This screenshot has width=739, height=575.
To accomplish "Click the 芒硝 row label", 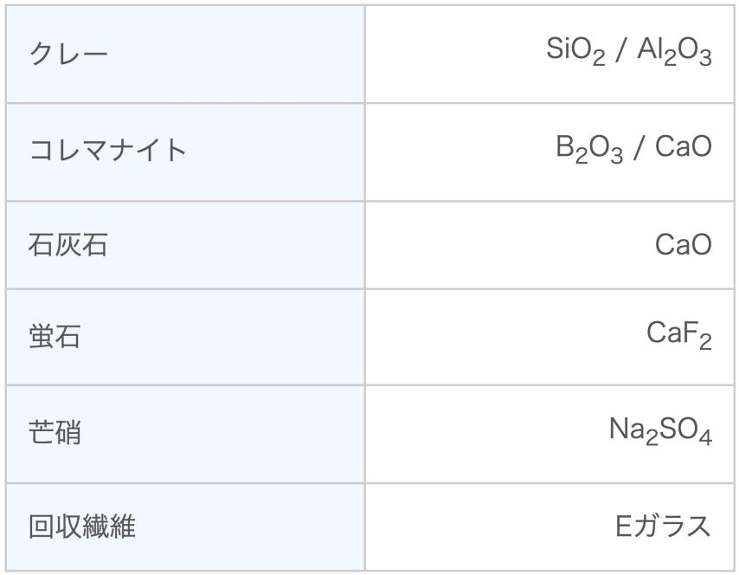I will click(x=55, y=432).
